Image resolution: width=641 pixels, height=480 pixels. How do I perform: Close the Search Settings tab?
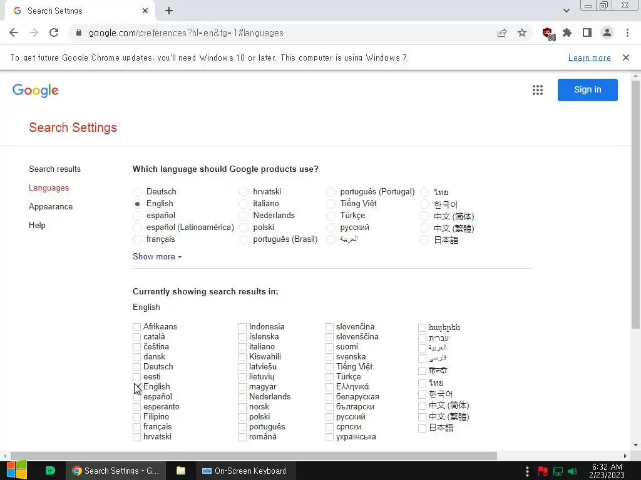point(145,11)
